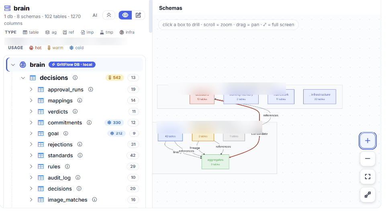392x216 pixels.
Task: Click table icon beside approval_runs
Action: click(41, 90)
